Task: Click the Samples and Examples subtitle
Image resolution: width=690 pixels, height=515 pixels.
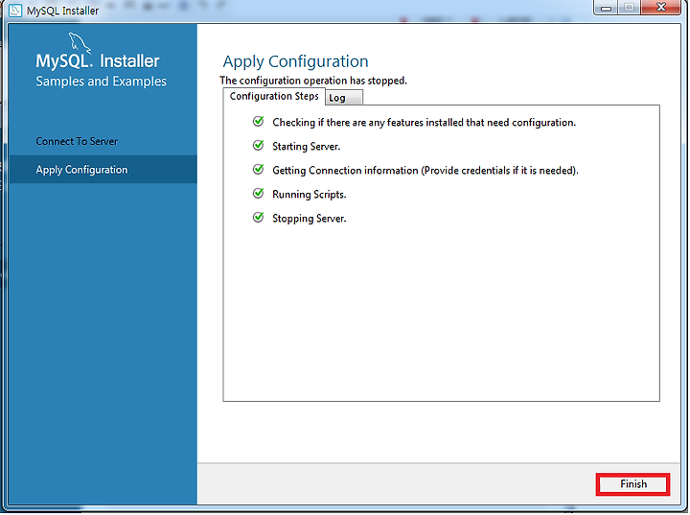Action: click(x=102, y=82)
